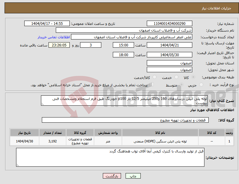Click the response deadline time 15:00
Viewport: 239px width, 184px height.
coord(123,45)
